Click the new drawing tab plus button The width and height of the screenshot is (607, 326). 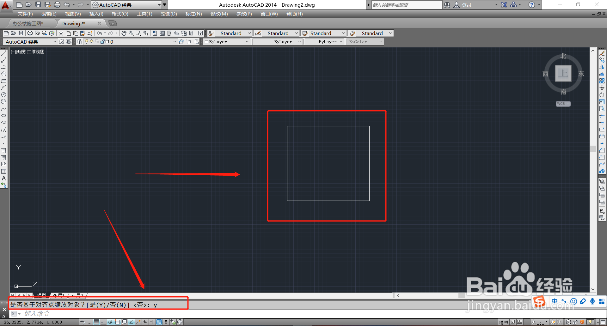coord(113,23)
